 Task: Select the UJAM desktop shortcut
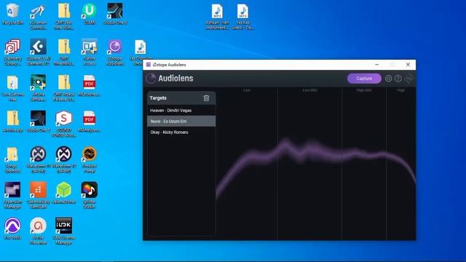click(x=89, y=15)
